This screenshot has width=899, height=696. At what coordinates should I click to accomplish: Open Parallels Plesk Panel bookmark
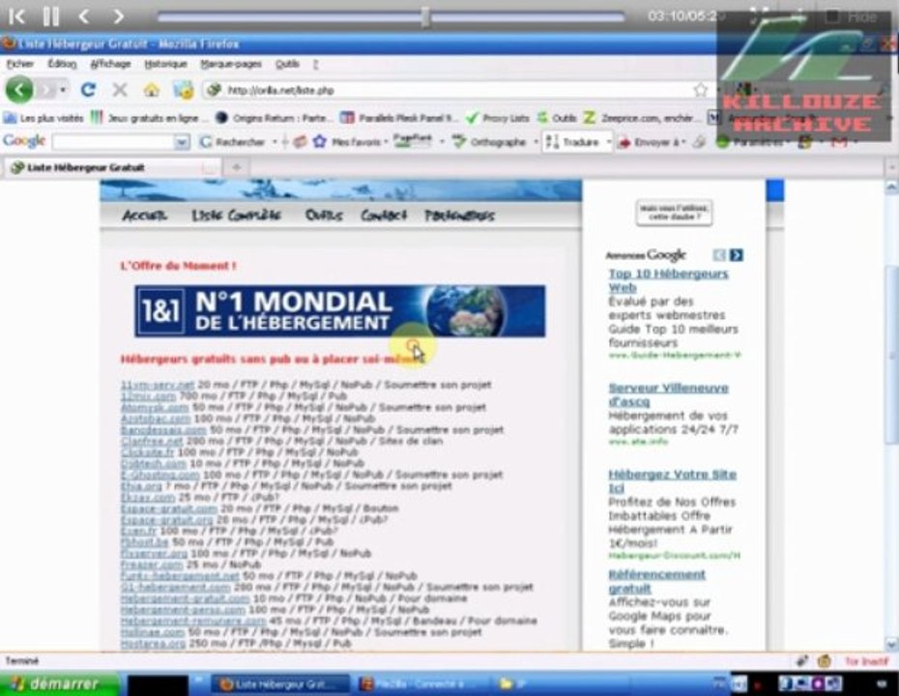click(399, 118)
